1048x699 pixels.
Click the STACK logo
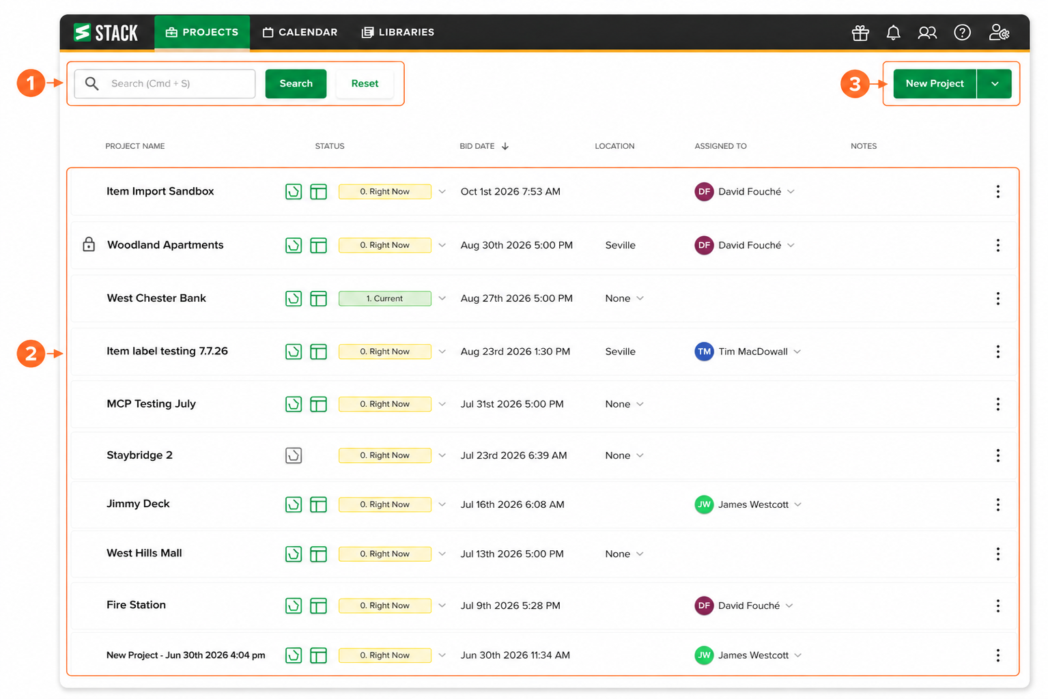point(106,32)
